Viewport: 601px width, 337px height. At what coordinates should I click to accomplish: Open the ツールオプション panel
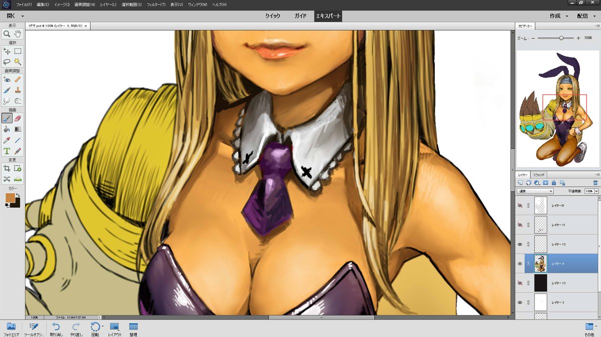pos(35,328)
